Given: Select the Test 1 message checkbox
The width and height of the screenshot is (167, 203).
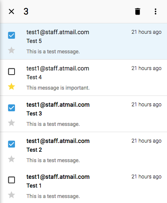Looking at the screenshot, I should click(x=11, y=180).
